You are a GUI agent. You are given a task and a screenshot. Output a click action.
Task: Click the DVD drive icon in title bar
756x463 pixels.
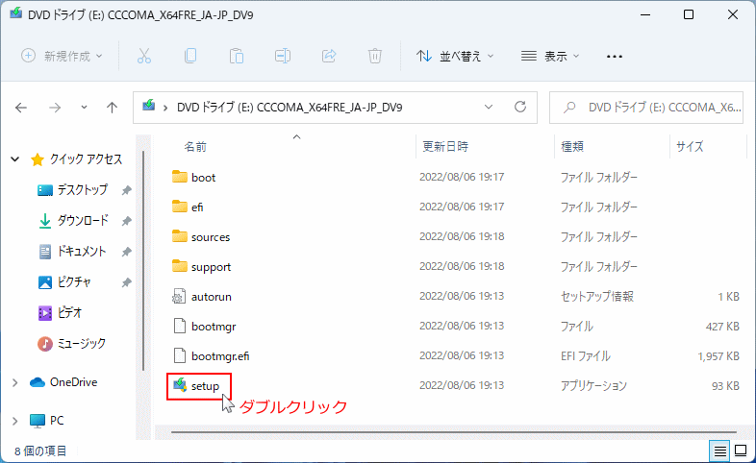coord(16,13)
